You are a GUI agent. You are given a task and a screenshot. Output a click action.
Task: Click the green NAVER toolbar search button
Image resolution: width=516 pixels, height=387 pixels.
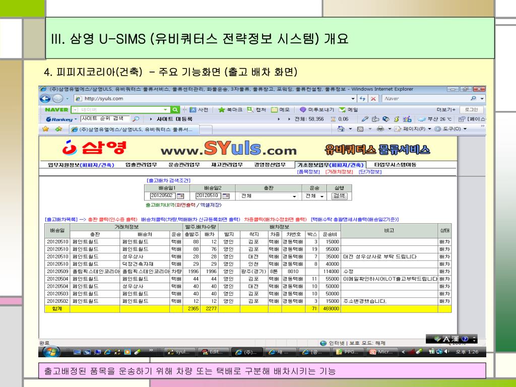pyautogui.click(x=175, y=109)
